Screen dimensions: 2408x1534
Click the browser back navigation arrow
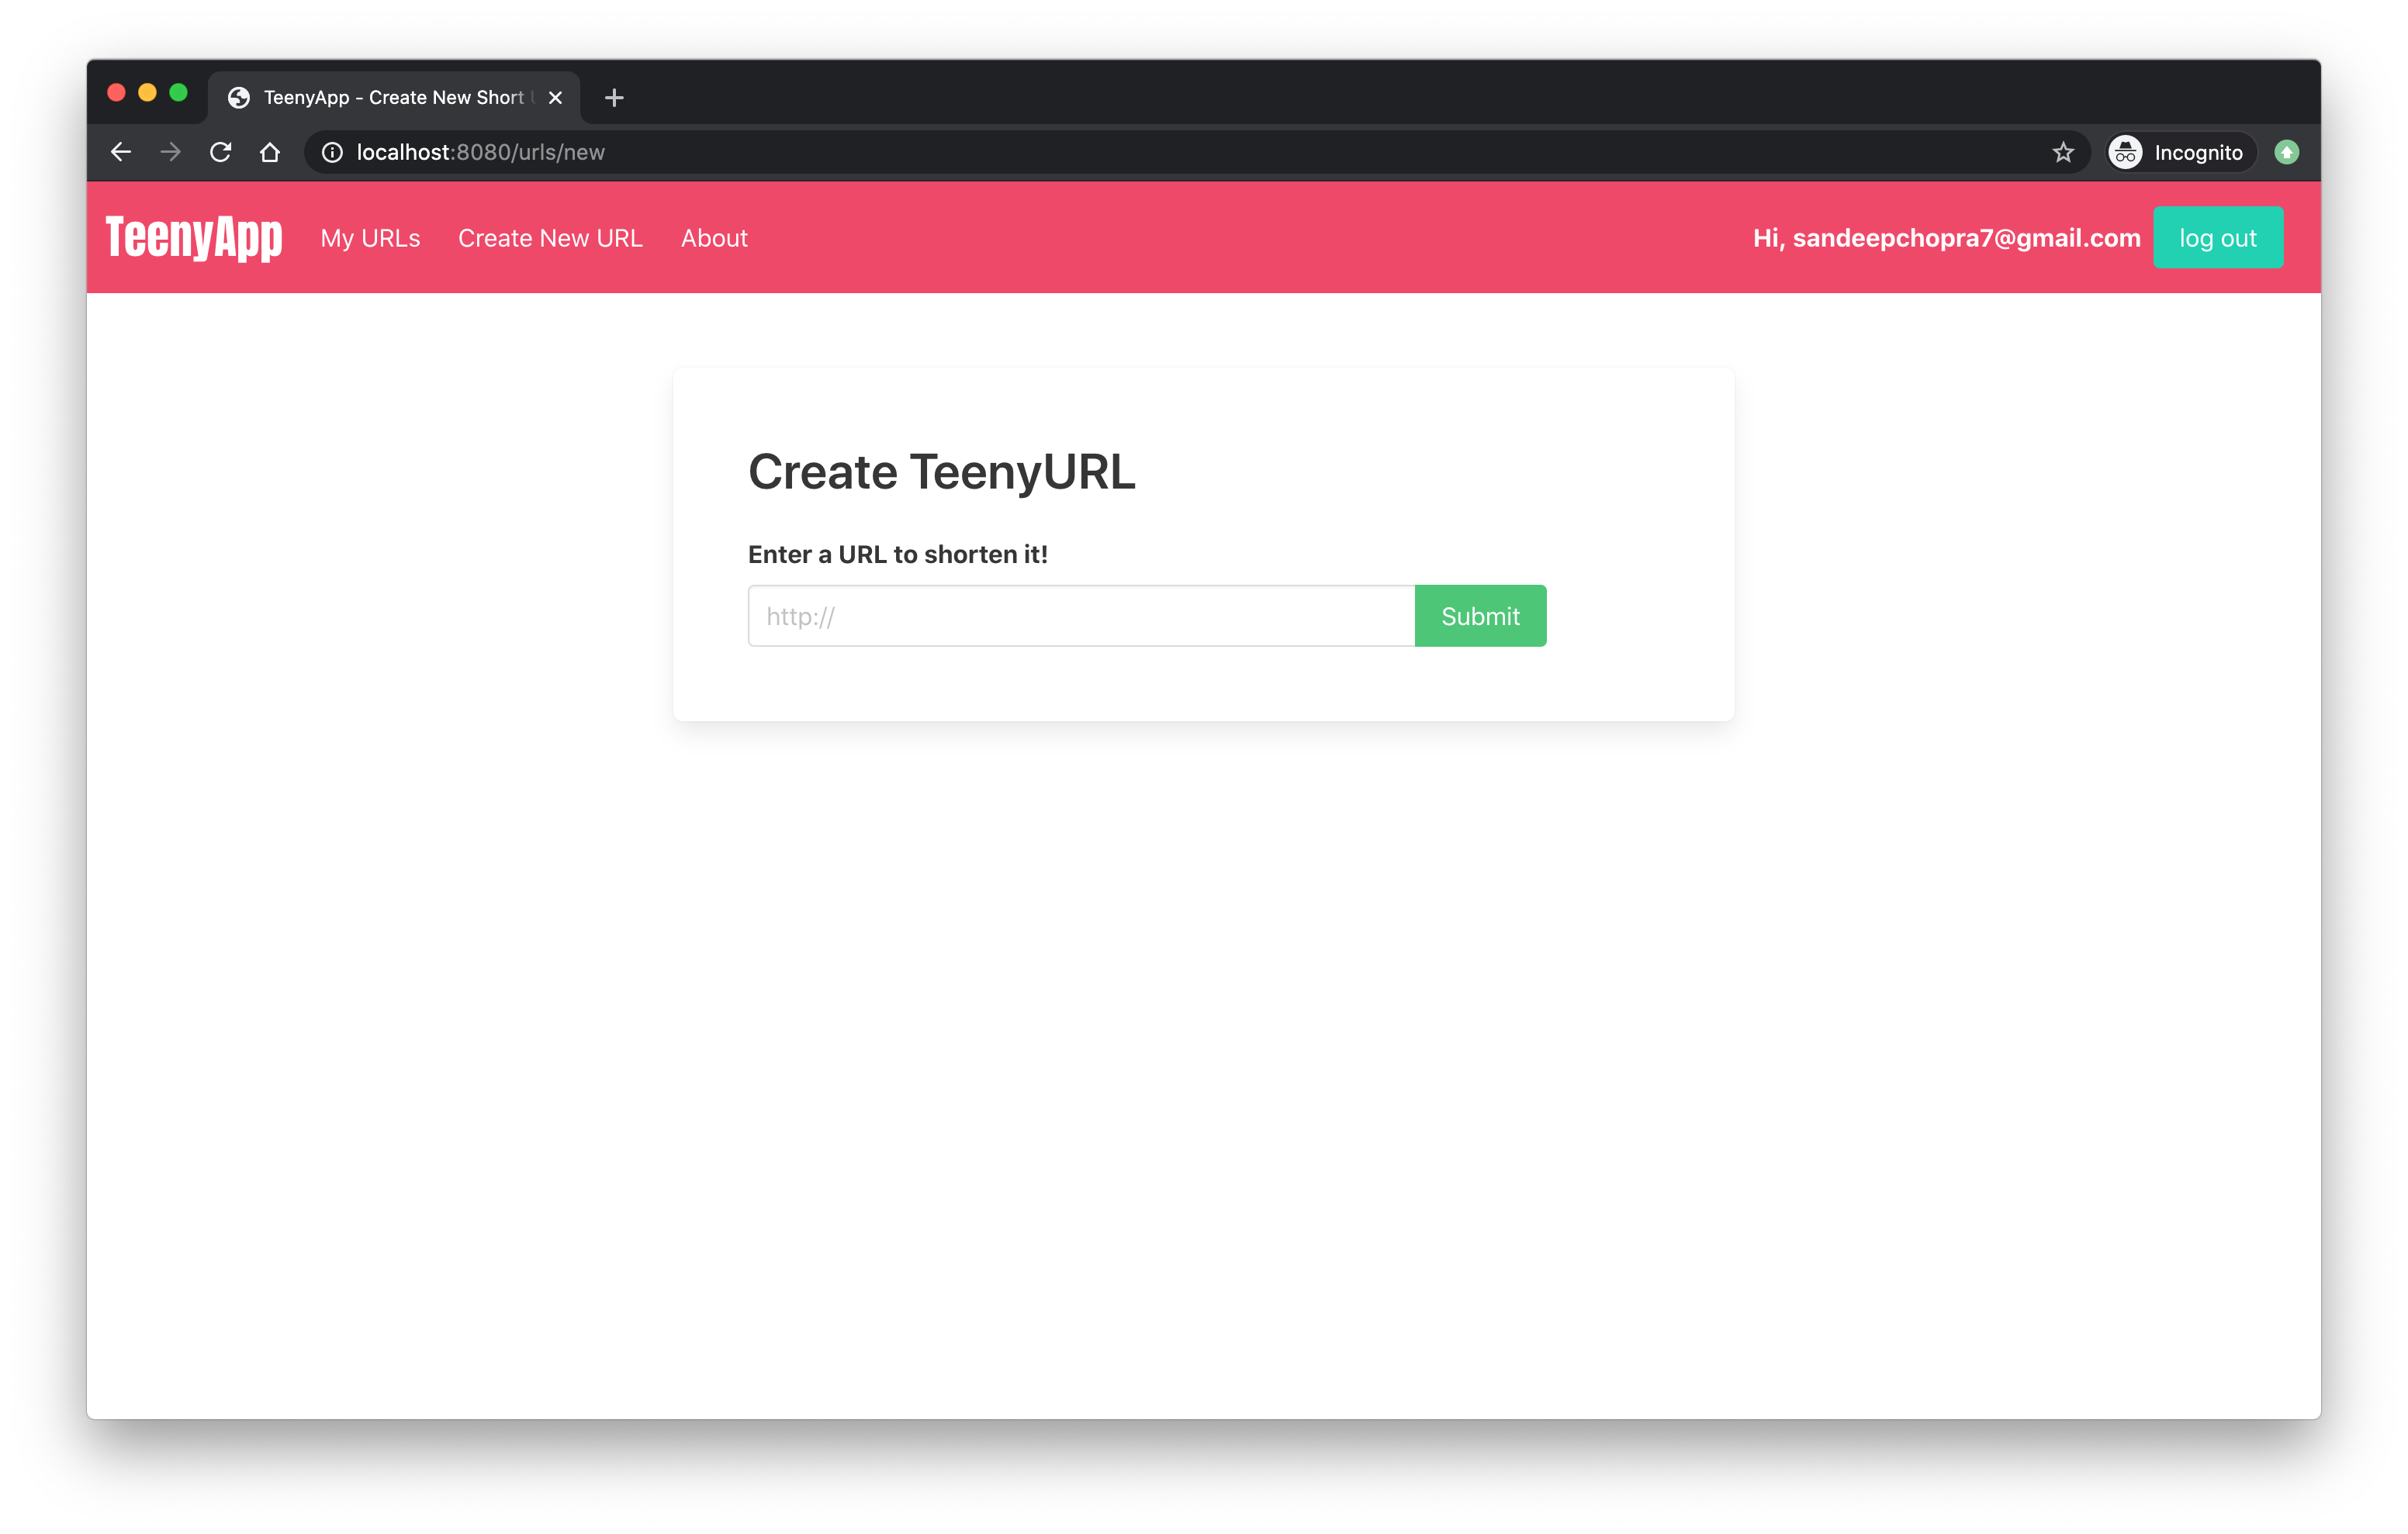tap(118, 151)
